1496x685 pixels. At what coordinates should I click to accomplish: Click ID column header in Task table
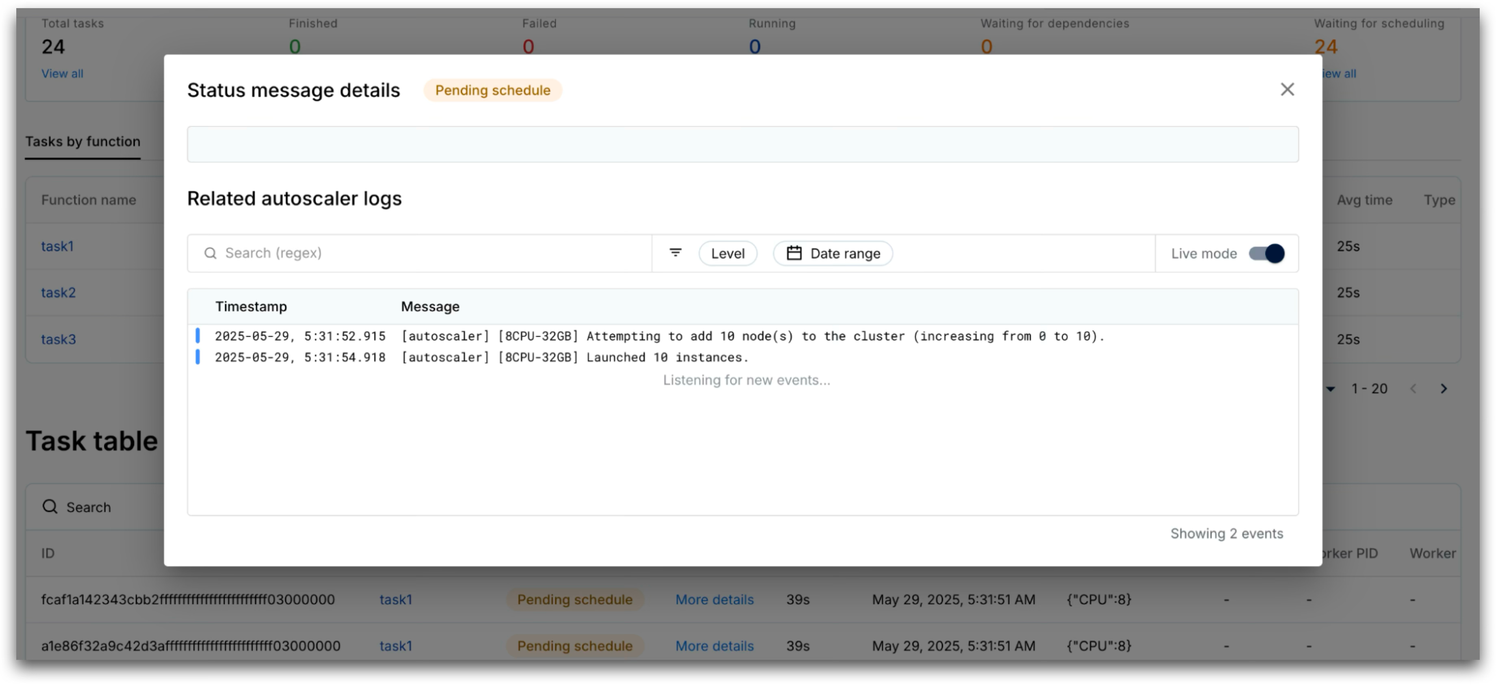48,553
